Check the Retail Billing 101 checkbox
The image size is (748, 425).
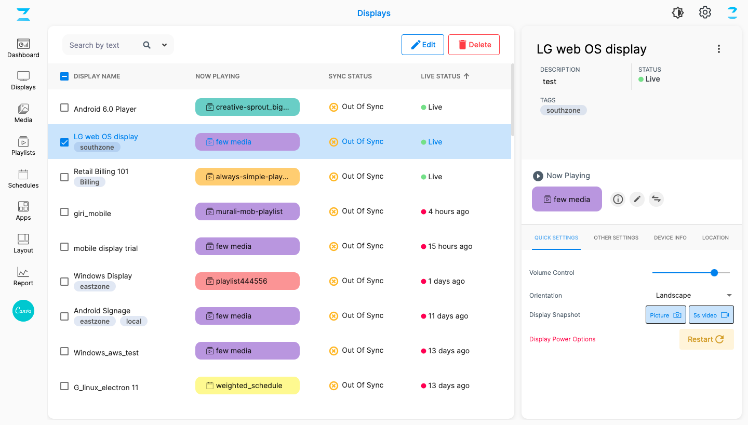coord(64,177)
